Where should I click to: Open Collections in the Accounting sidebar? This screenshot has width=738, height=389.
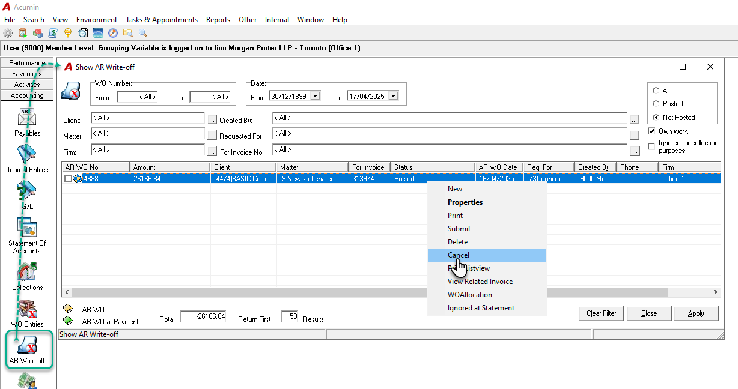coord(28,276)
